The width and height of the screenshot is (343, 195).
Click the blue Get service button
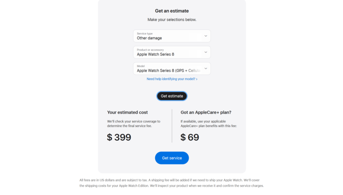171,158
